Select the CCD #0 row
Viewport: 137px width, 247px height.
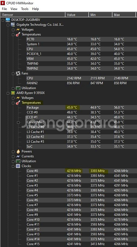(x=81, y=112)
